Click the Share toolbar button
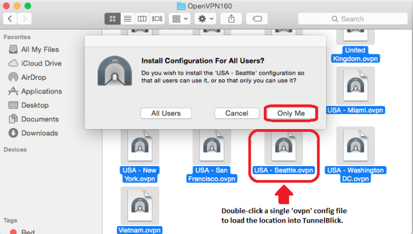 (231, 19)
